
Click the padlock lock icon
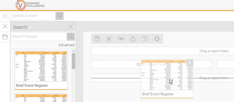point(133,39)
